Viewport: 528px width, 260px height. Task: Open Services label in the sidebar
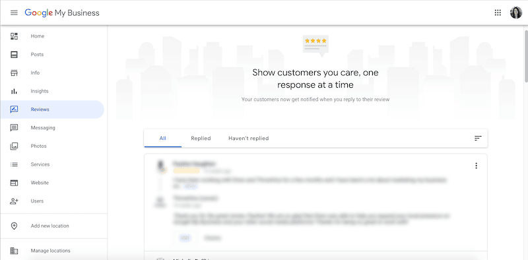pyautogui.click(x=40, y=164)
